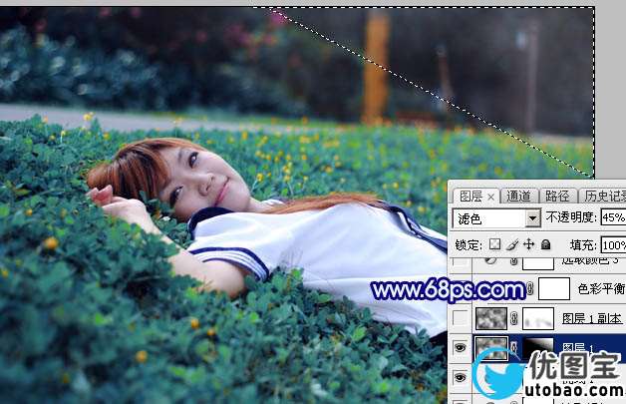Open the 滤色 blend mode dropdown
Screen dimensions: 626x404
coord(496,218)
